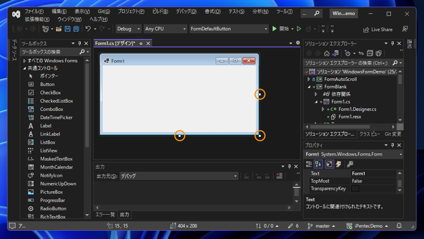Viewport: 424px width, 239px height.
Task: Click the Open File folder icon
Action: coord(59,29)
